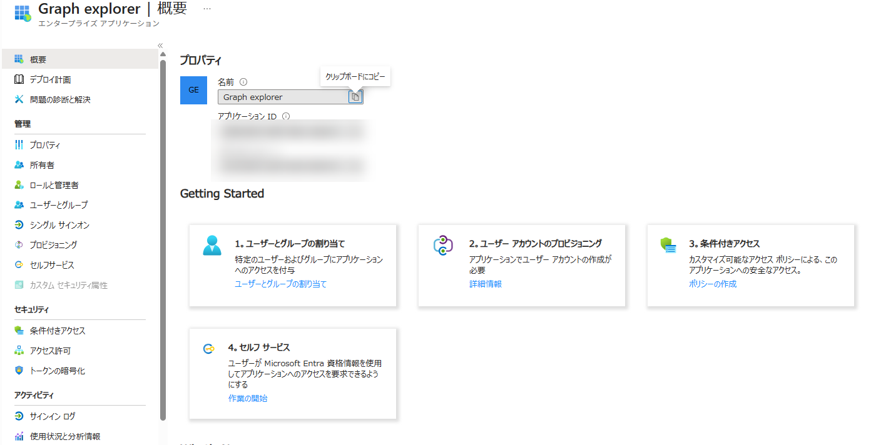Click the 詳細情報 link on card 2
Viewport: 871px width, 445px height.
486,284
